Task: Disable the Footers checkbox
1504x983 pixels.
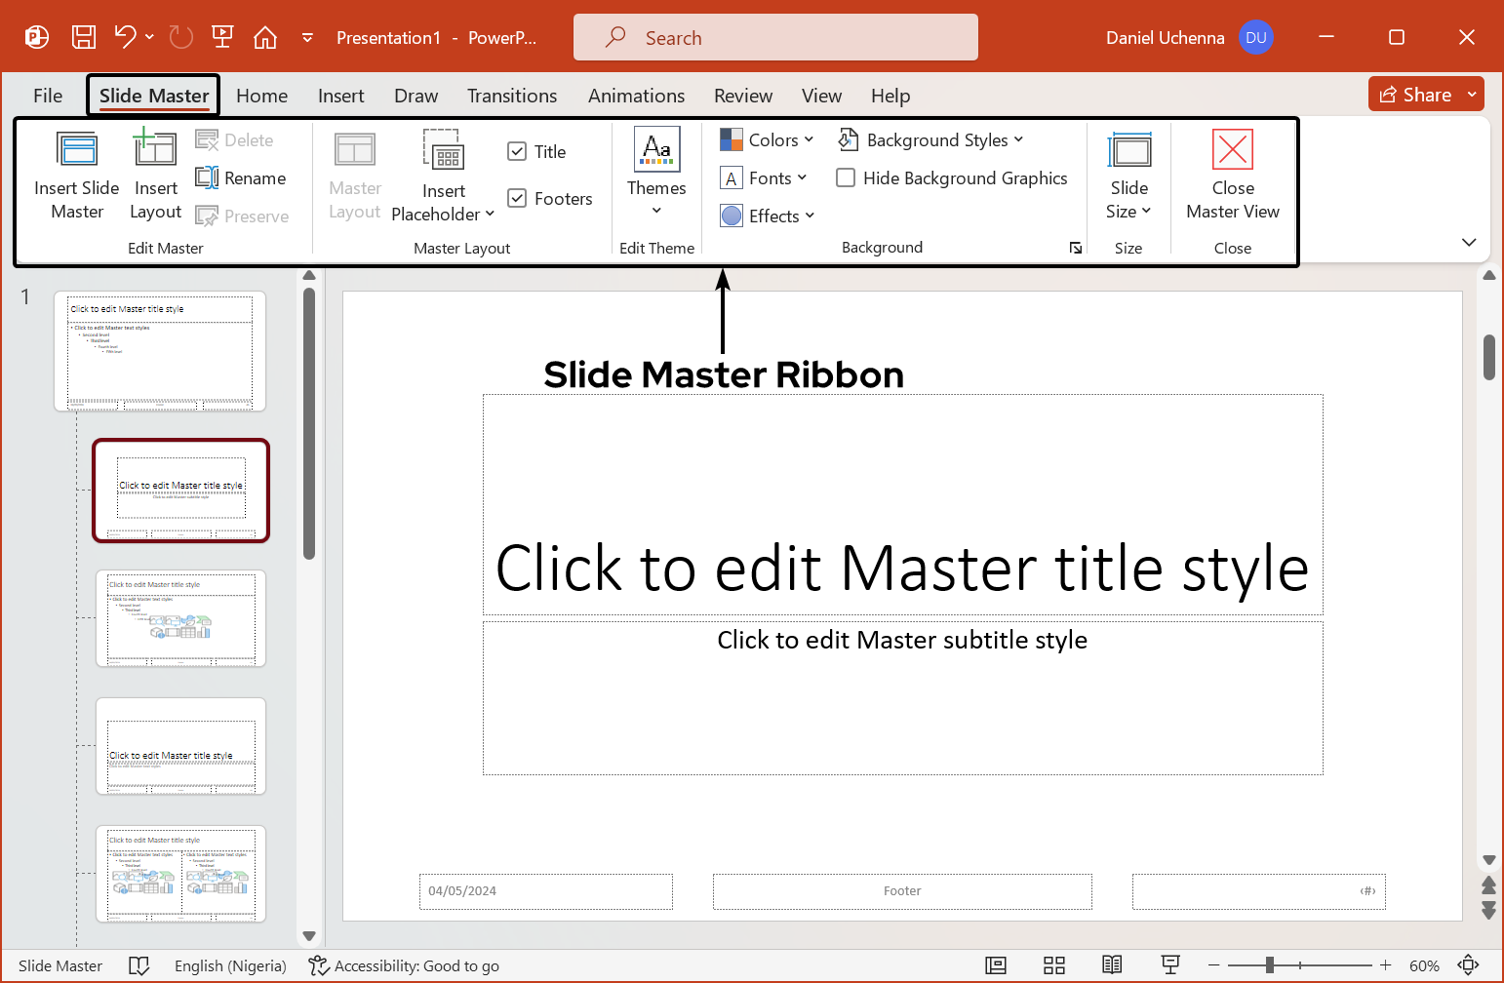Action: pos(517,197)
